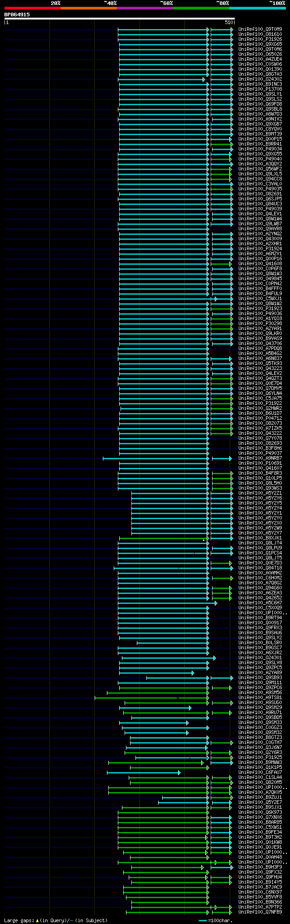290x924 pixels.
Task: Select hit label UniRef100_Q6K973
Action: (x=260, y=812)
